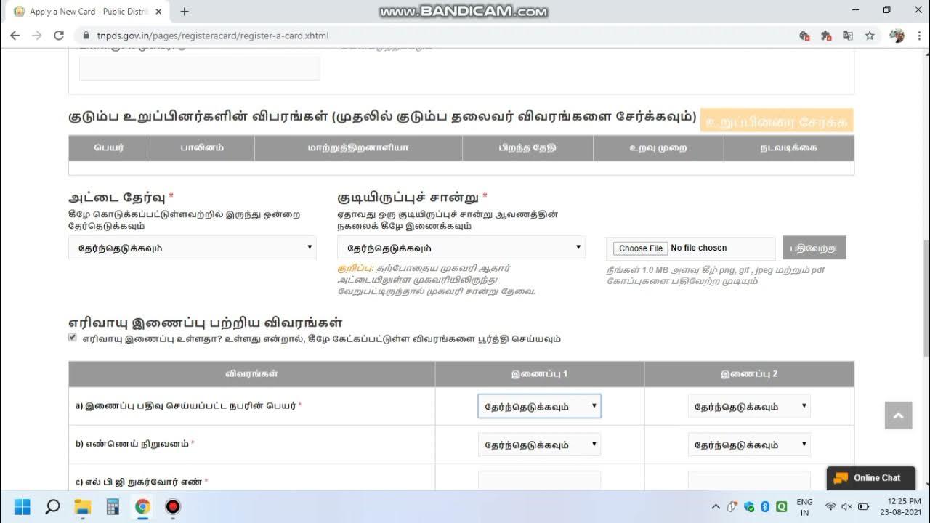Open the residence proof (குடியிருப்புச் சான்று) dropdown
Image resolution: width=930 pixels, height=523 pixels.
[x=461, y=248]
